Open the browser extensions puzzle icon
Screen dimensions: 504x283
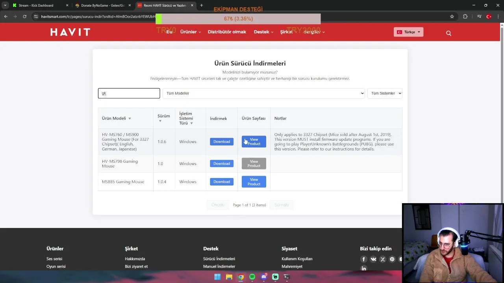(465, 17)
